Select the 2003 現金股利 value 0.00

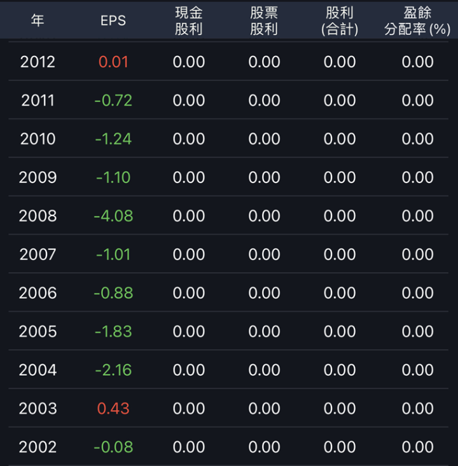coord(188,408)
